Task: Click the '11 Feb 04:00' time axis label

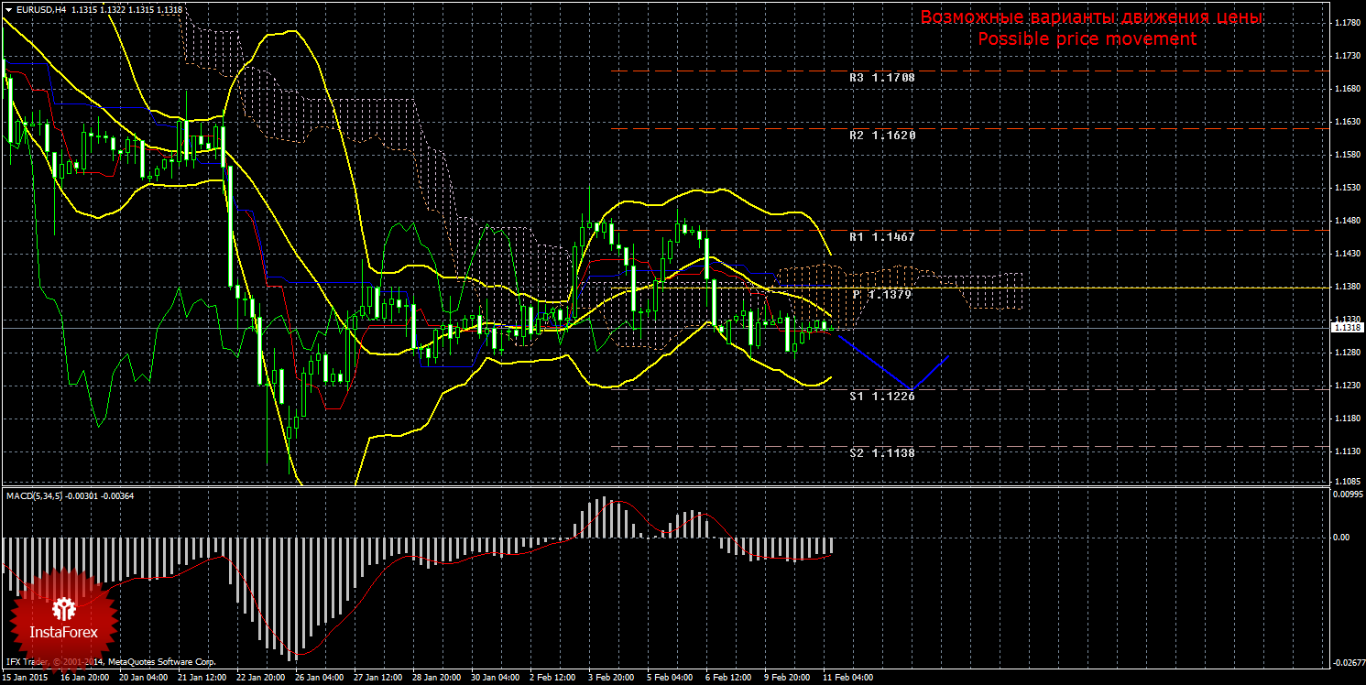Action: (x=847, y=678)
